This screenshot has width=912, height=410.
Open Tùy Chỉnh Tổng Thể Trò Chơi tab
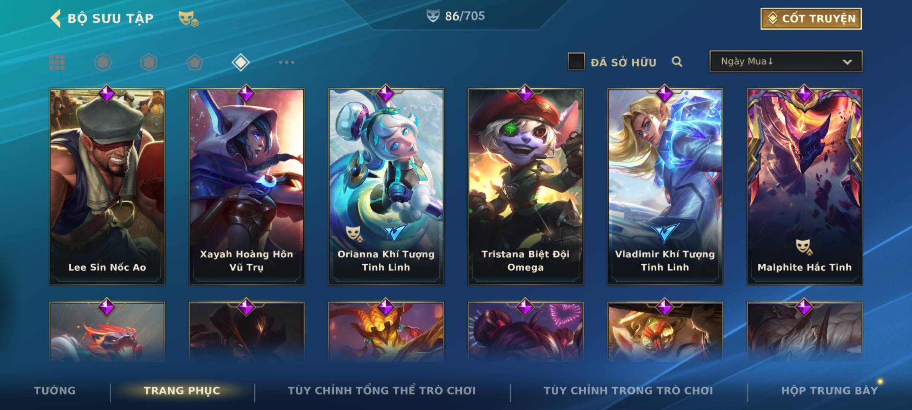tap(382, 391)
